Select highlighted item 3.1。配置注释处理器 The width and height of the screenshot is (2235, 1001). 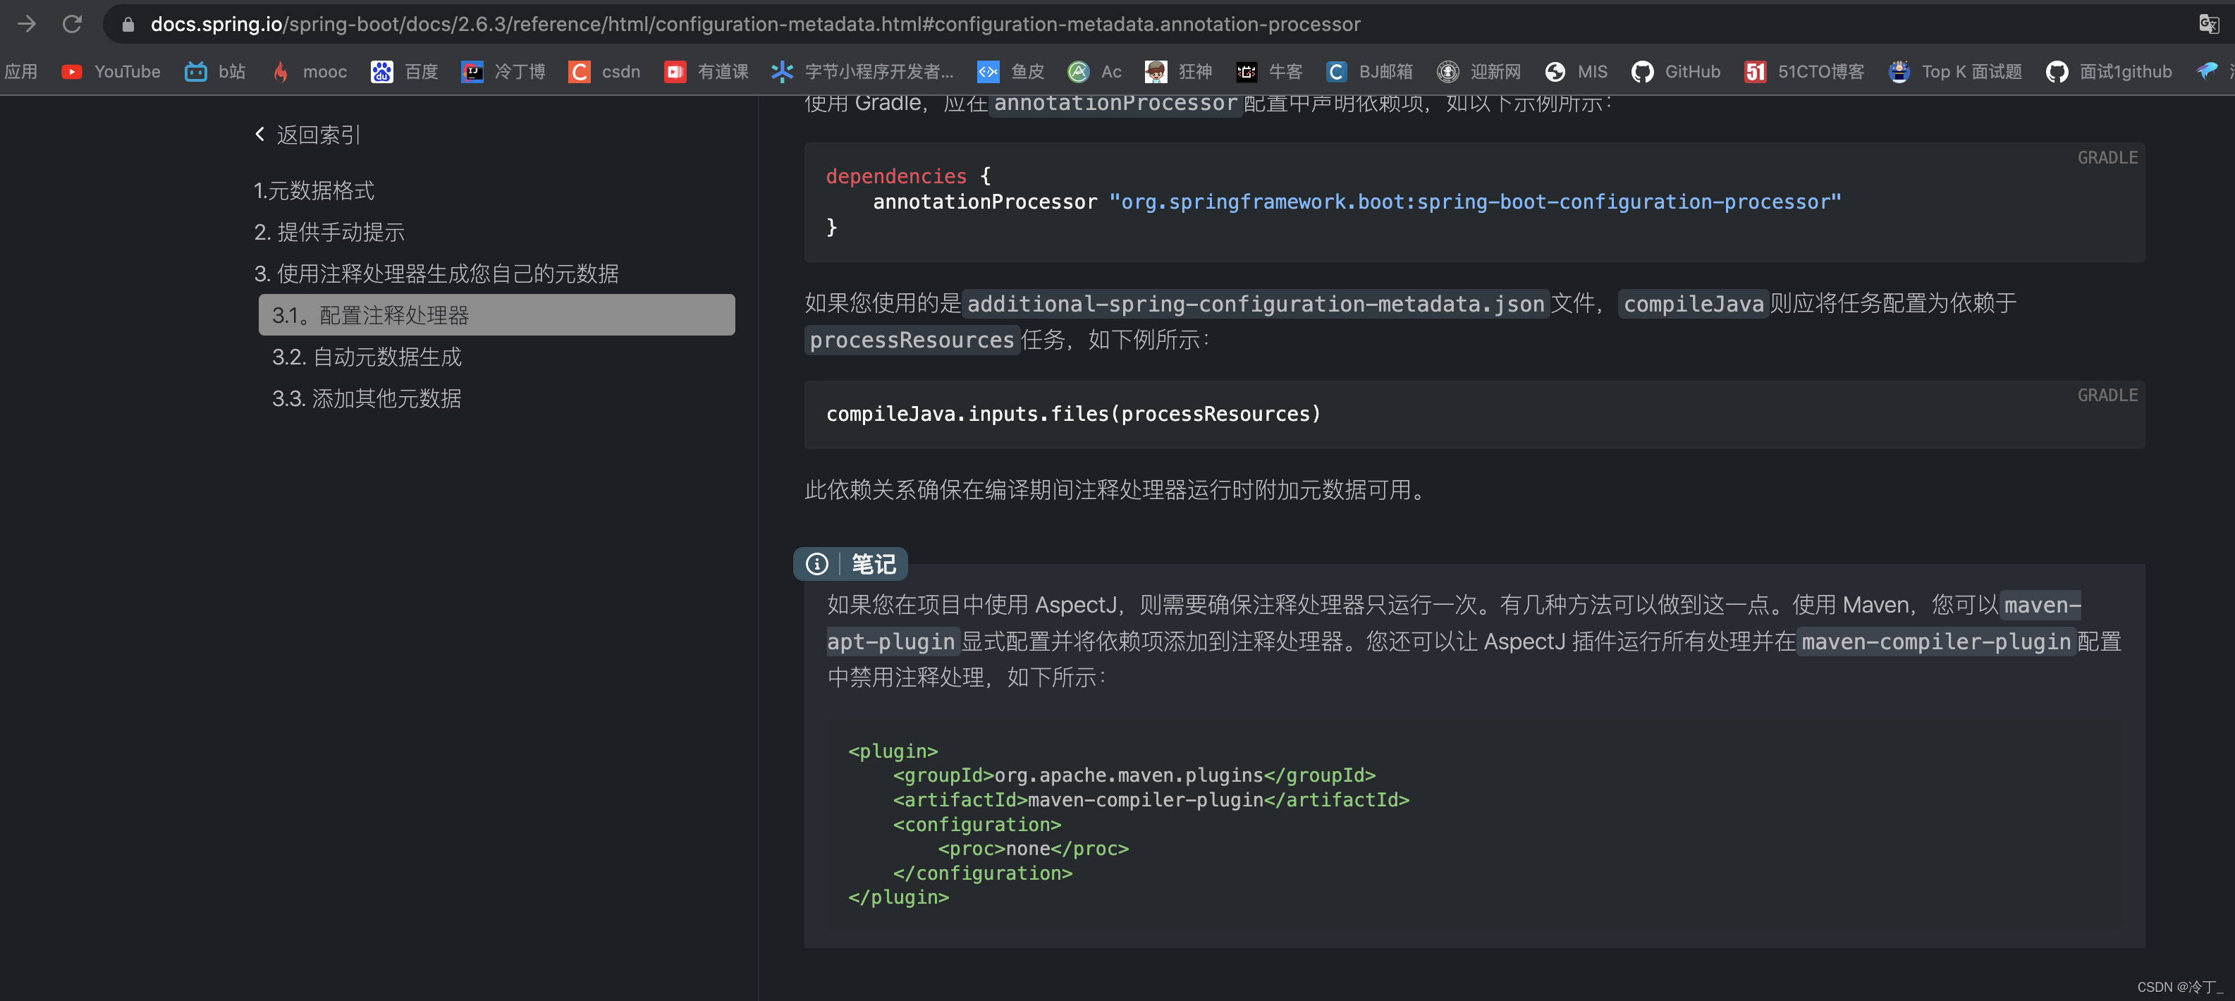pyautogui.click(x=496, y=316)
